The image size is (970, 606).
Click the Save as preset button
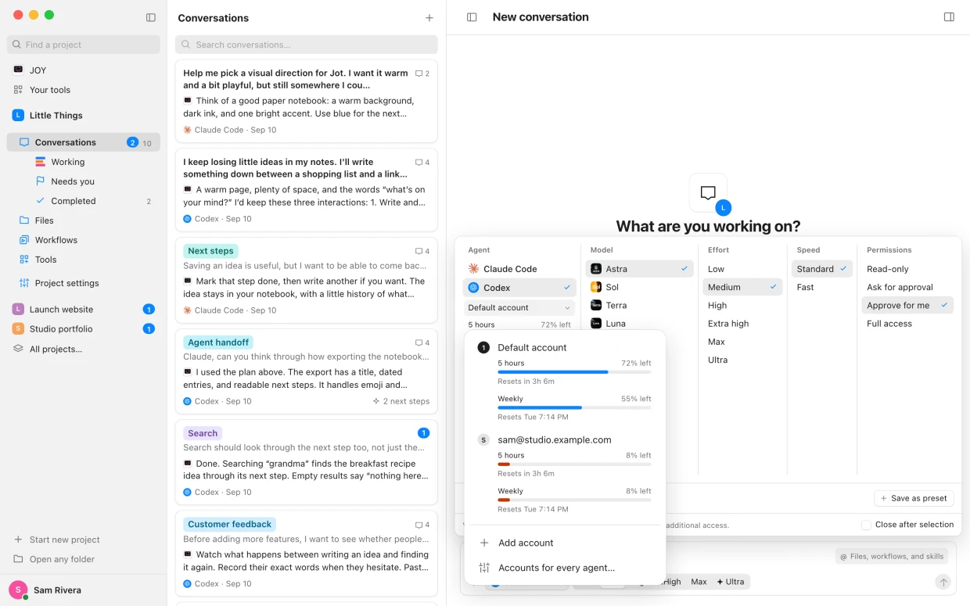914,498
